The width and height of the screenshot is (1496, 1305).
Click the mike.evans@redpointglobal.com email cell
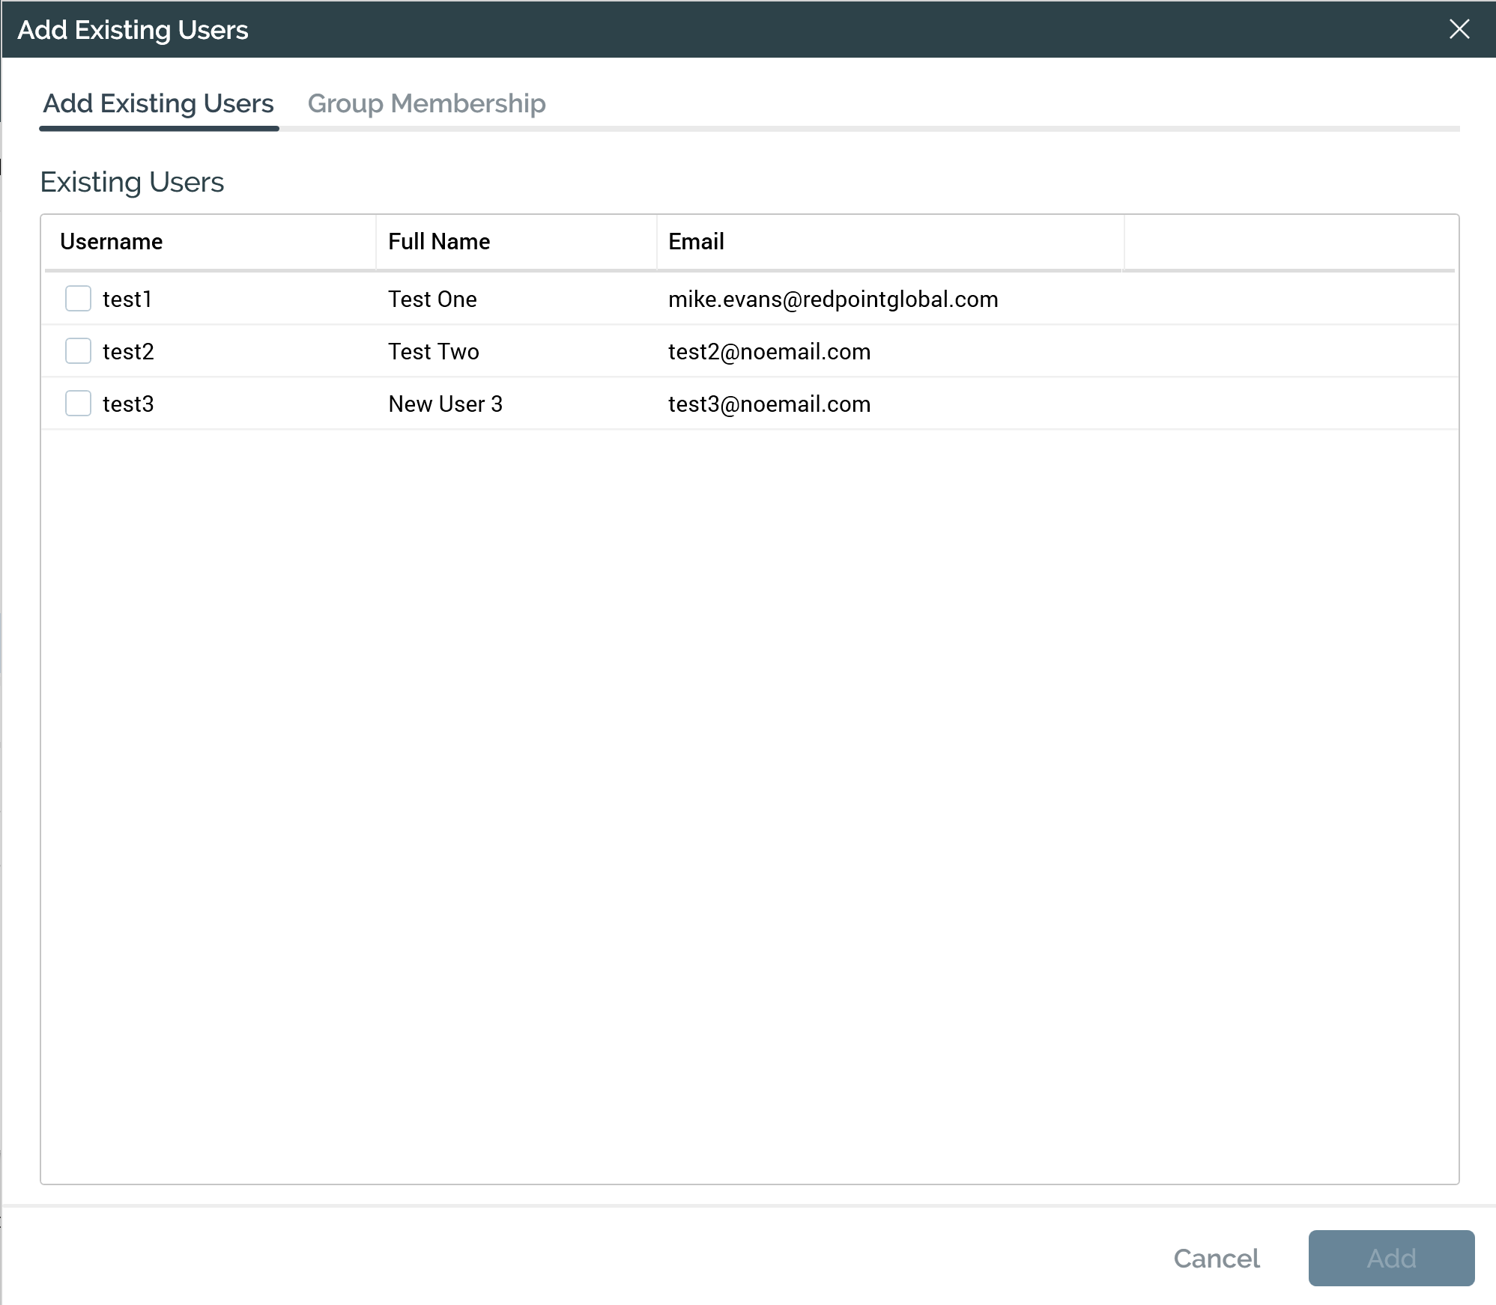[833, 299]
